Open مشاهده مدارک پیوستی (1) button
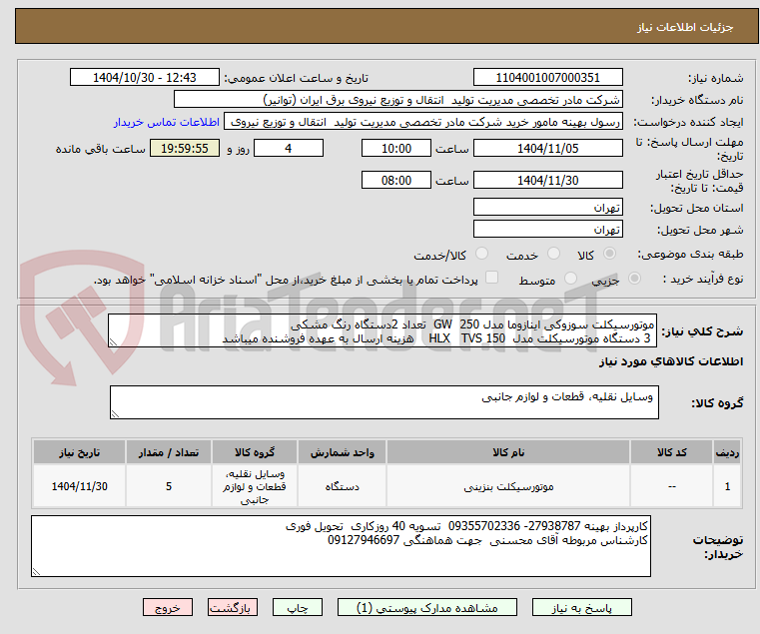 pos(427,607)
